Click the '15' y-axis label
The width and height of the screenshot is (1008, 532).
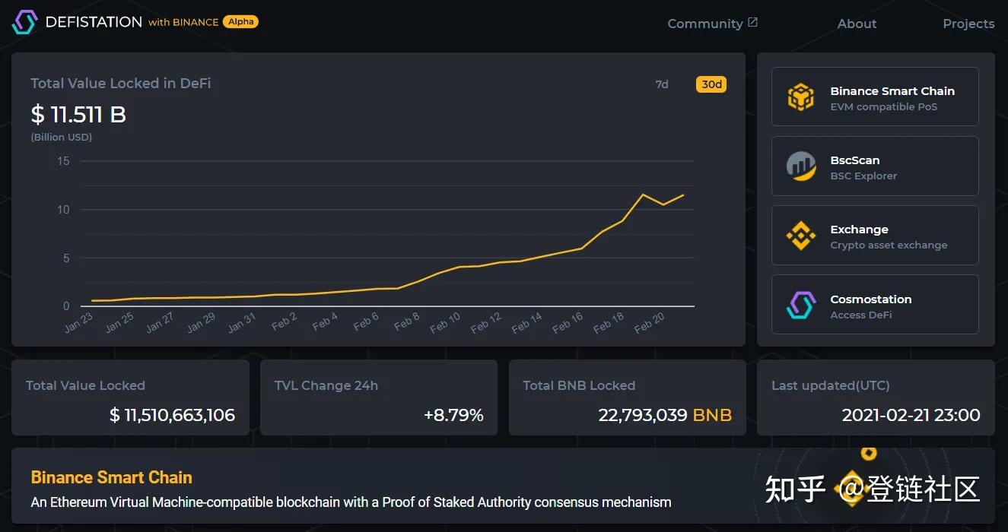(63, 161)
